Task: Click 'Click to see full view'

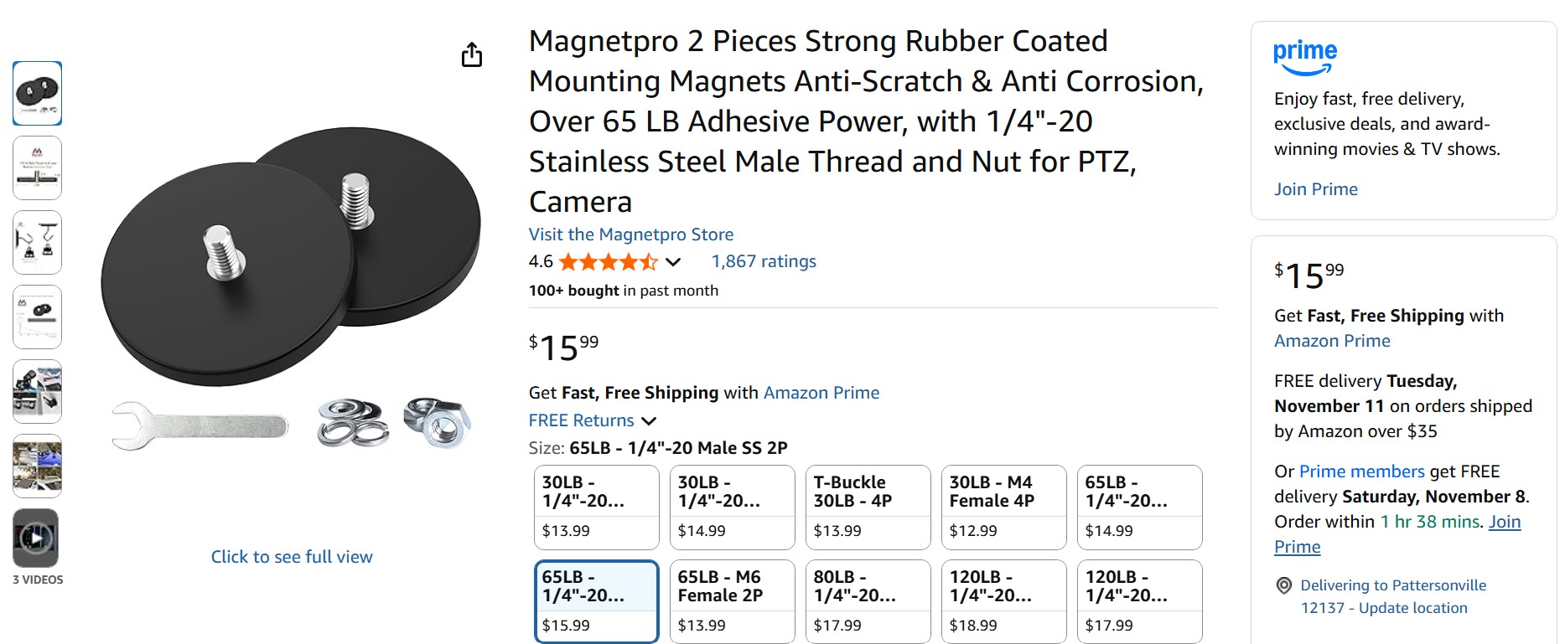Action: pyautogui.click(x=292, y=557)
